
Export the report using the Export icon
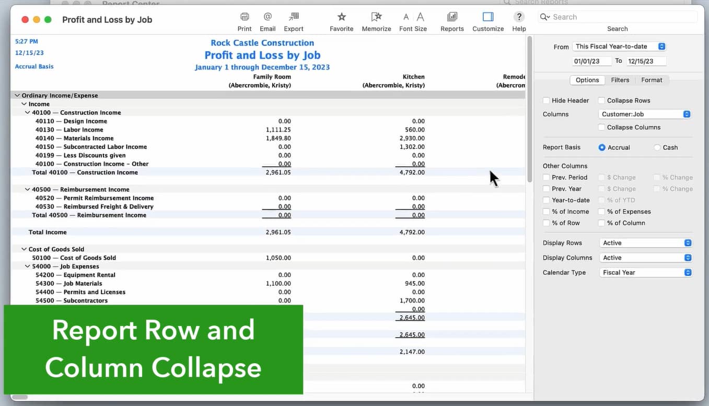tap(294, 17)
